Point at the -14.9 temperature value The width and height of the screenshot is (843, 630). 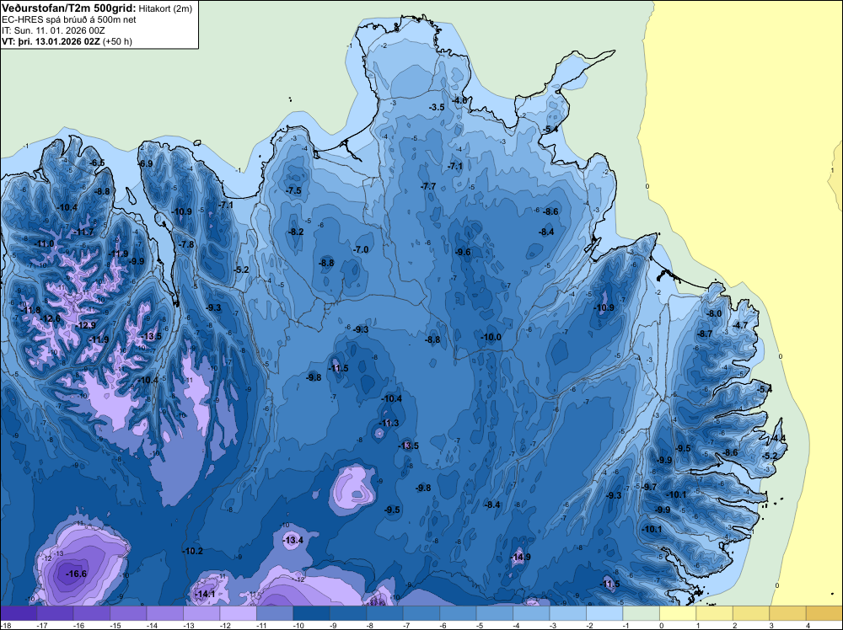pos(520,557)
